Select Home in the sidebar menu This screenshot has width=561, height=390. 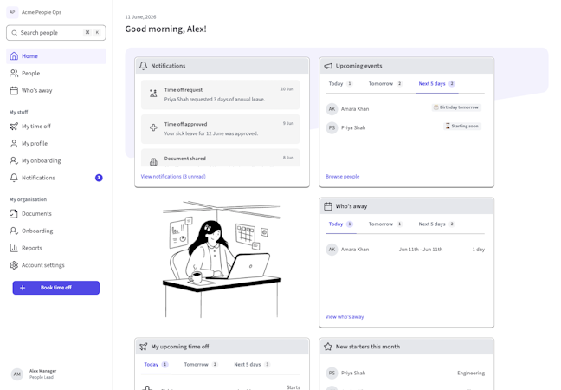[56, 56]
